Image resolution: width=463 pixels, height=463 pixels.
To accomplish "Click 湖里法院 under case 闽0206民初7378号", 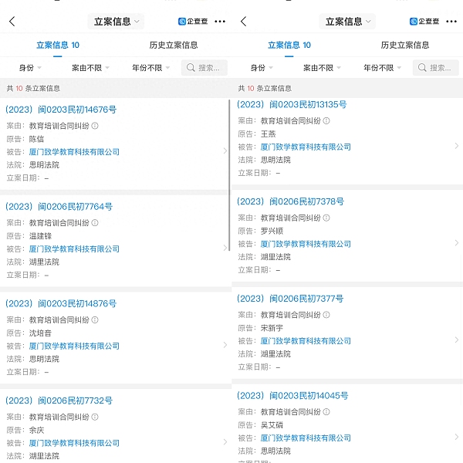I will tap(275, 257).
